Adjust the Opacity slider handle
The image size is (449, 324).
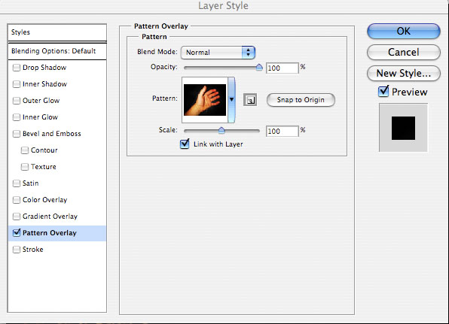coord(259,68)
